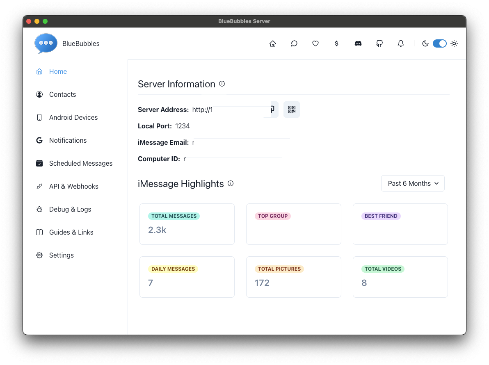Click the Local Port value 1234
Image resolution: width=489 pixels, height=365 pixels.
pyautogui.click(x=183, y=126)
